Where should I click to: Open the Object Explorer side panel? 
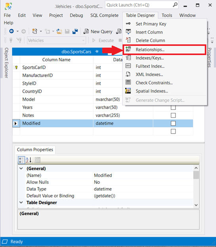[x=6, y=63]
